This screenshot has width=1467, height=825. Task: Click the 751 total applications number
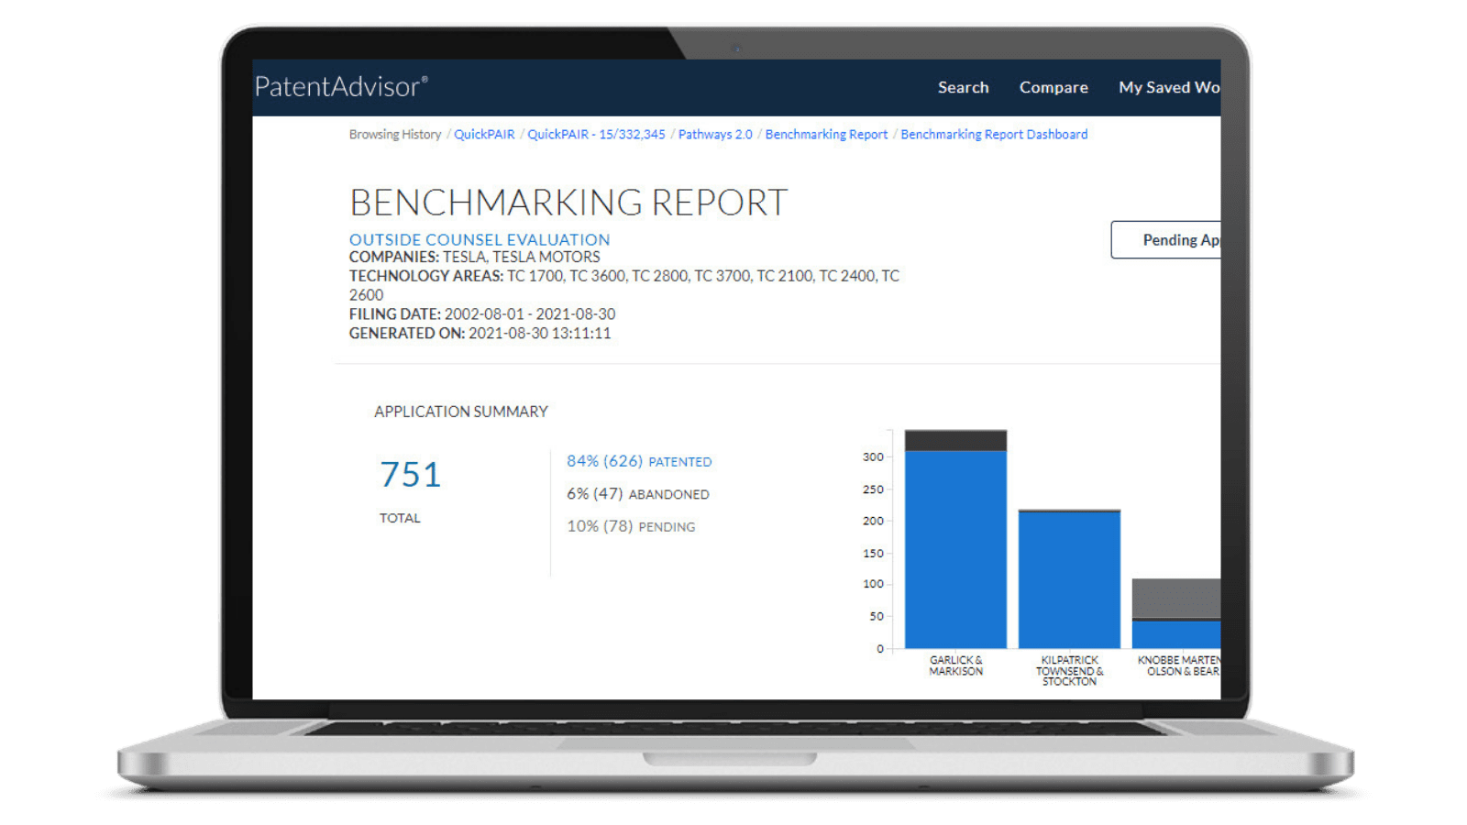411,474
